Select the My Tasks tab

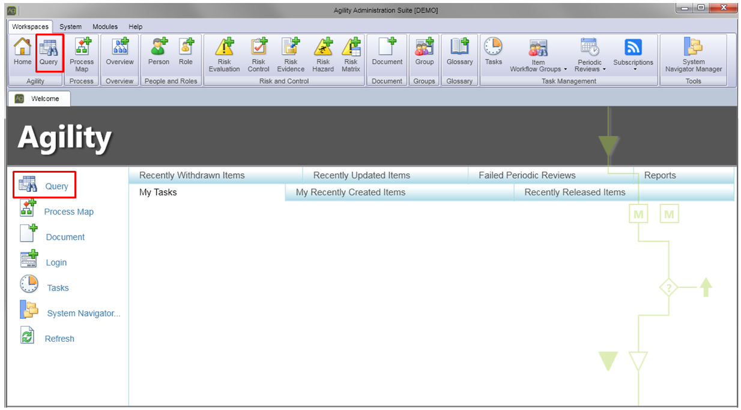pos(207,192)
